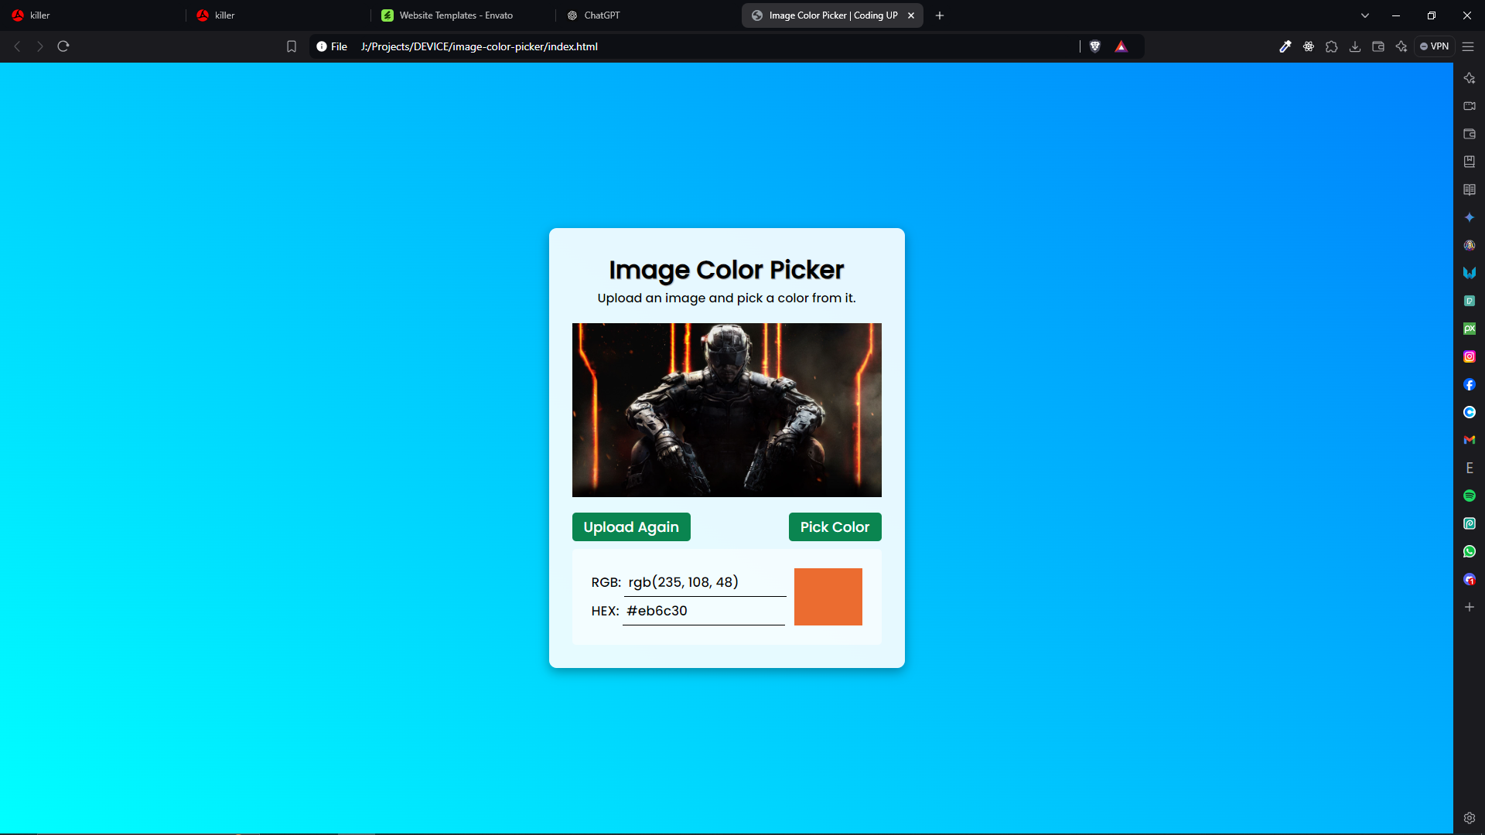Expand the tab search dropdown arrow
The height and width of the screenshot is (835, 1485).
1365,15
